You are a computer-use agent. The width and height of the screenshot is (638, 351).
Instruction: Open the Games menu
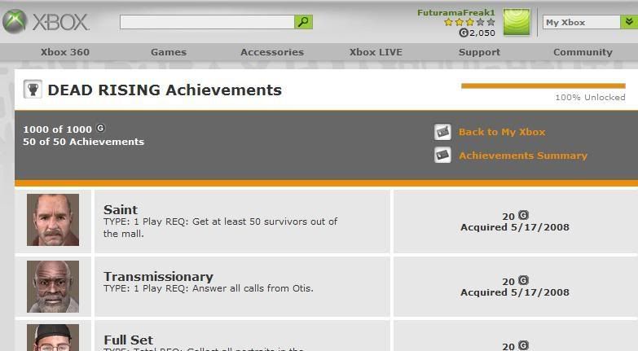(x=169, y=52)
